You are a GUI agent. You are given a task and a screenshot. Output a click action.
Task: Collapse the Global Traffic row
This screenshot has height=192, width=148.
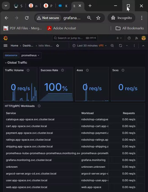tap(16, 63)
